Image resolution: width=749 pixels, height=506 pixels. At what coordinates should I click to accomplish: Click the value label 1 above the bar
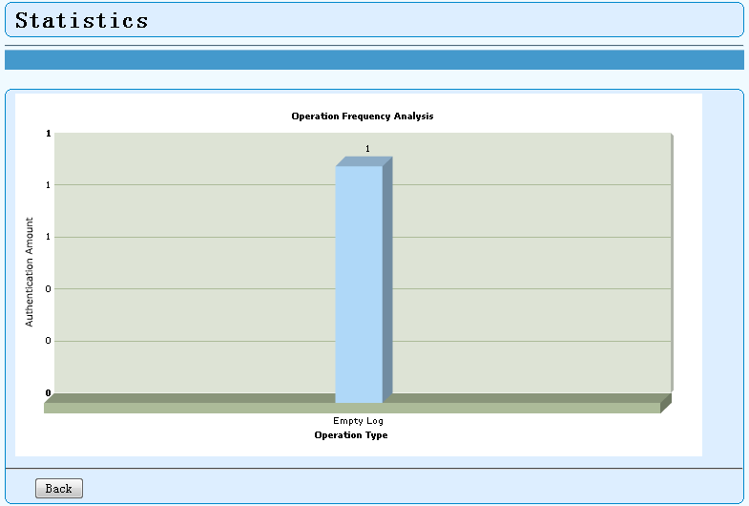tap(367, 149)
